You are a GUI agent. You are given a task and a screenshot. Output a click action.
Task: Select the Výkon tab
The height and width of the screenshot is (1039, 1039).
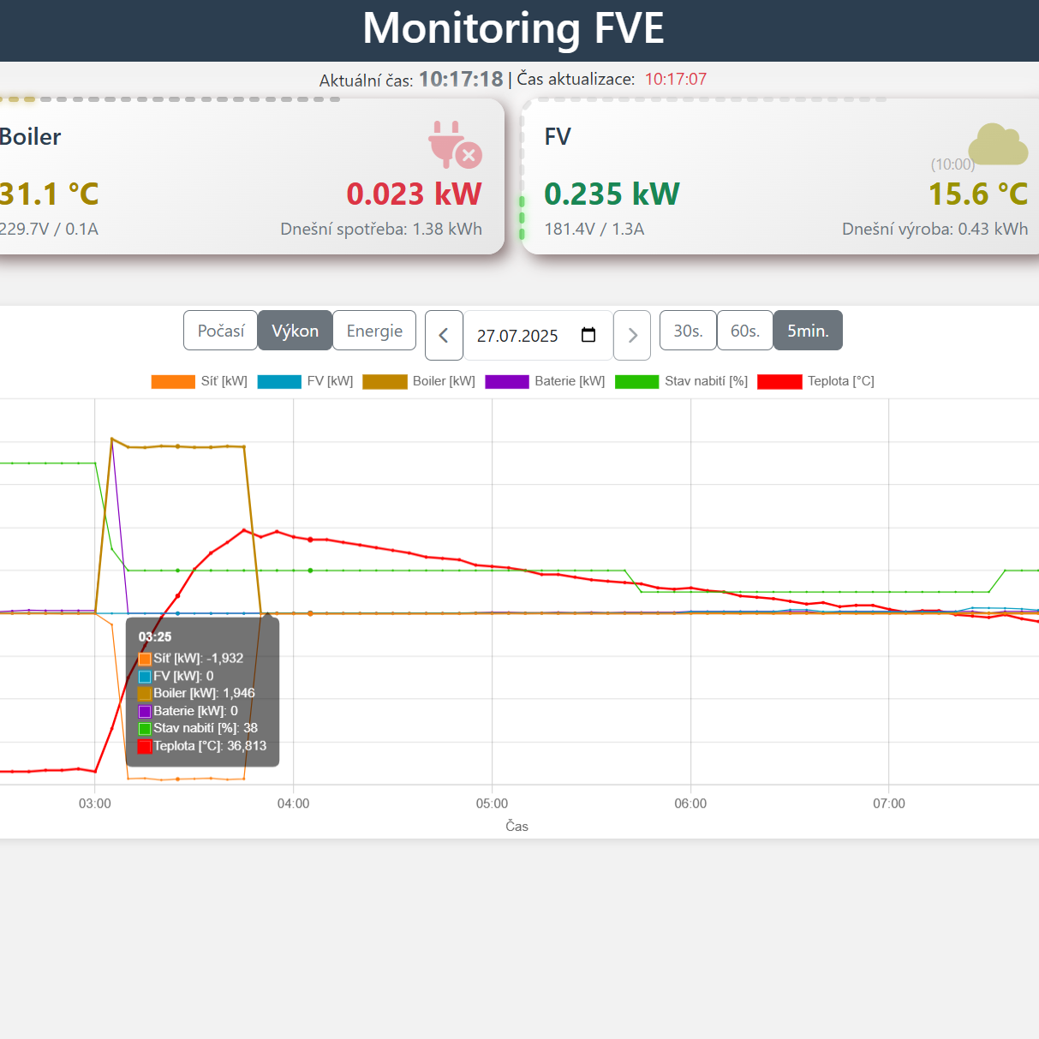click(x=295, y=331)
